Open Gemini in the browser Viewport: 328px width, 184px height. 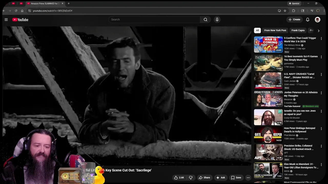[294, 4]
